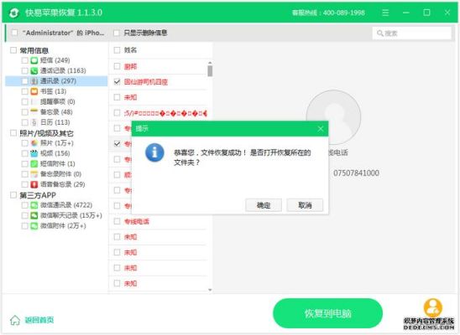Image resolution: width=460 pixels, height=335 pixels.
Task: Select 语音备忘录 (29) tree item
Action: 62,184
